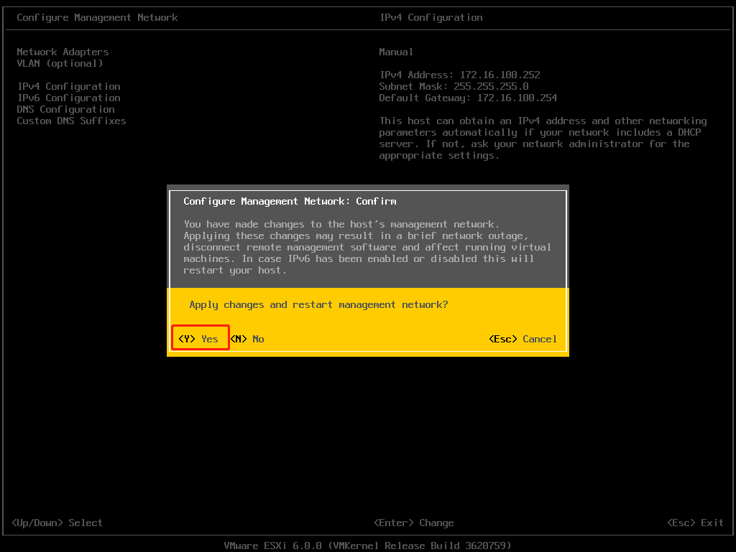
Task: Click the 'Apply changes and restart management network?' prompt
Action: 318,304
